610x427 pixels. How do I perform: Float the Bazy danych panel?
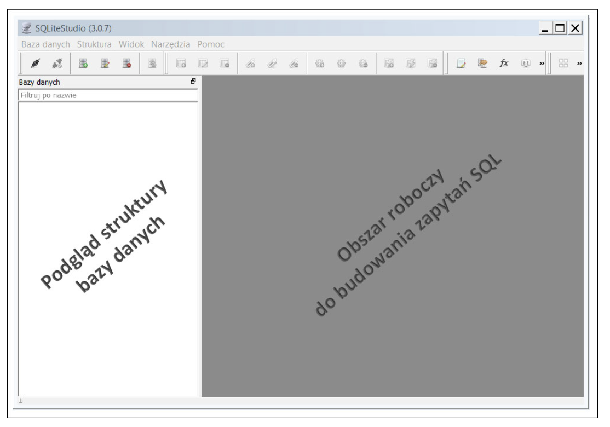tap(193, 82)
